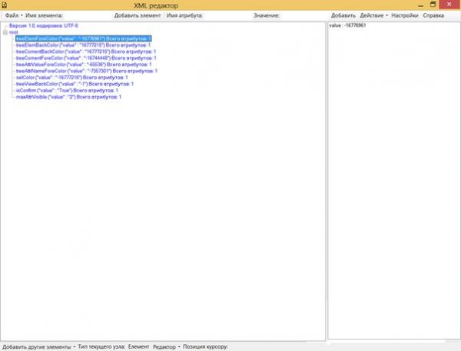Open Настройки
The height and width of the screenshot is (351, 461).
click(x=405, y=15)
